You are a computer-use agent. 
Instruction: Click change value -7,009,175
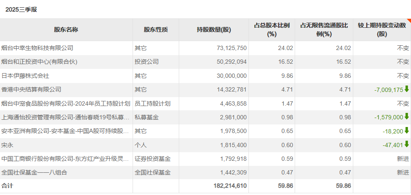tap(389, 90)
